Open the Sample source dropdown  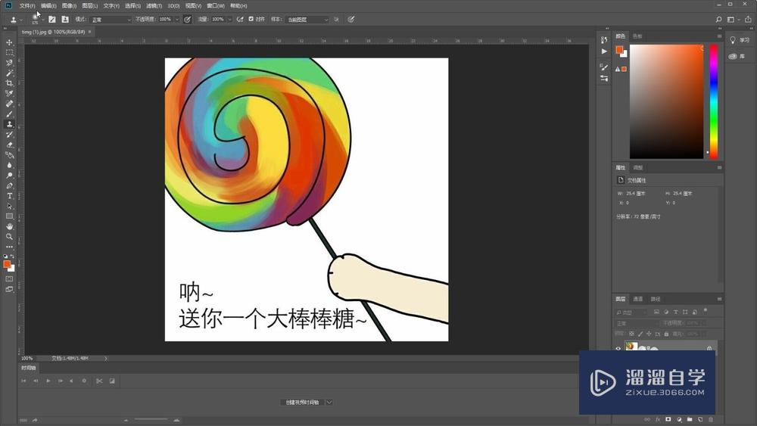pyautogui.click(x=307, y=20)
